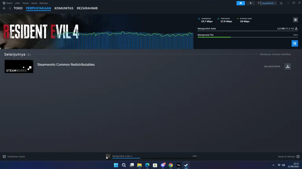Click the JARINGAN network speed stat
This screenshot has height=169, width=302.
click(x=205, y=20)
